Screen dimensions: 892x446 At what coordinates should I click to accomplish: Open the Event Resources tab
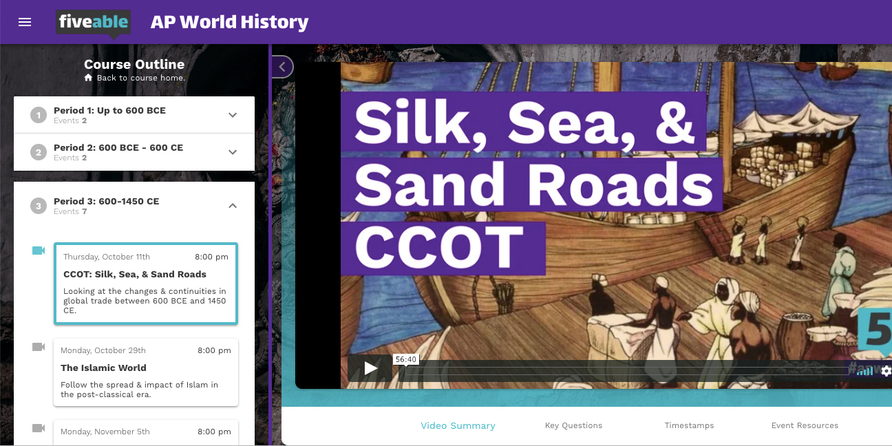[x=805, y=425]
